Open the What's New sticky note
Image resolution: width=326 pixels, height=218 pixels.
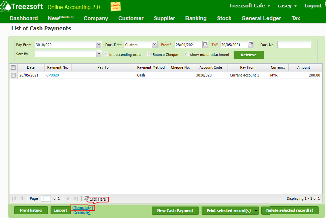tap(115, 6)
